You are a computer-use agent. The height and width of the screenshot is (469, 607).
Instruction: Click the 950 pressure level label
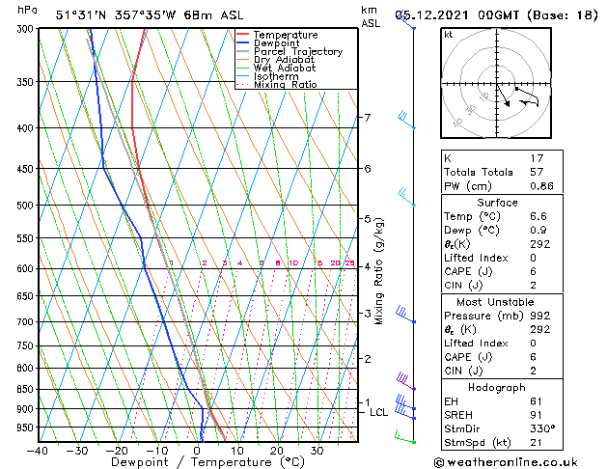click(27, 428)
